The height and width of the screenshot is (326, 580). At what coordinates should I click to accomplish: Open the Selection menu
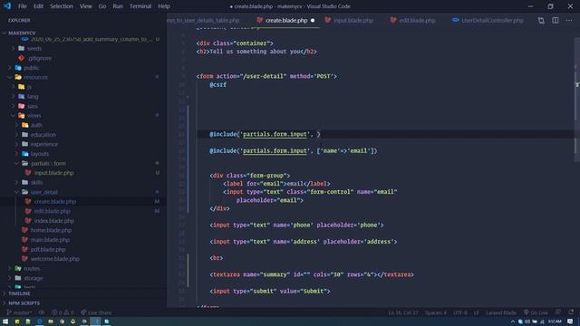click(x=62, y=6)
